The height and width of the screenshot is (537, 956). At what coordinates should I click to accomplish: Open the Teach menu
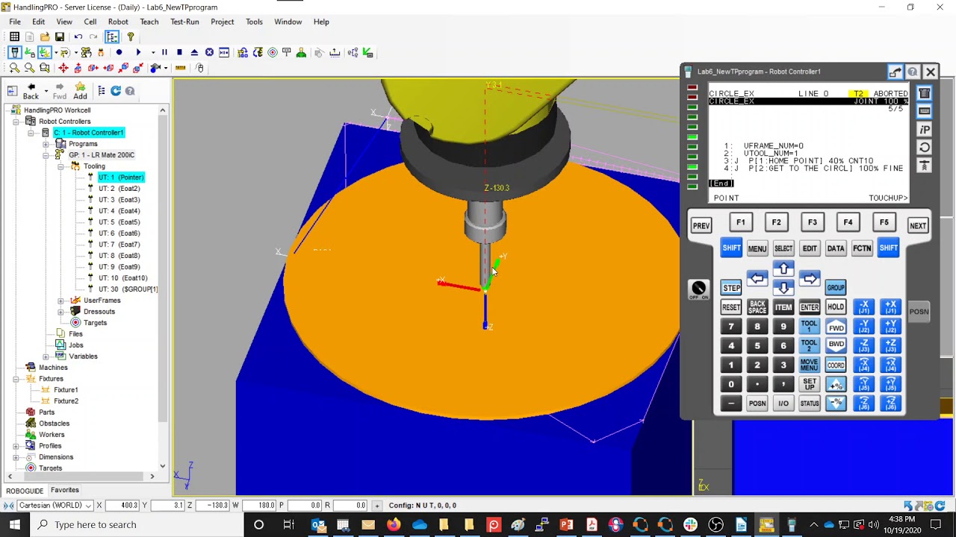(149, 22)
